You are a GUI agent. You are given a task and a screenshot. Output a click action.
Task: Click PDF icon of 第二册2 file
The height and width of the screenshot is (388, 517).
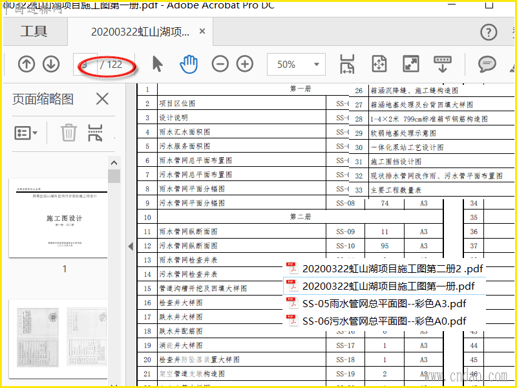[292, 268]
